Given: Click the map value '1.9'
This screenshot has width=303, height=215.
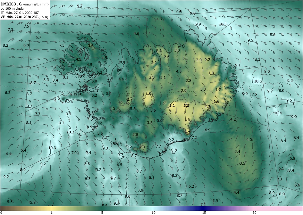Looking at the screenshot, I should click(x=211, y=73).
